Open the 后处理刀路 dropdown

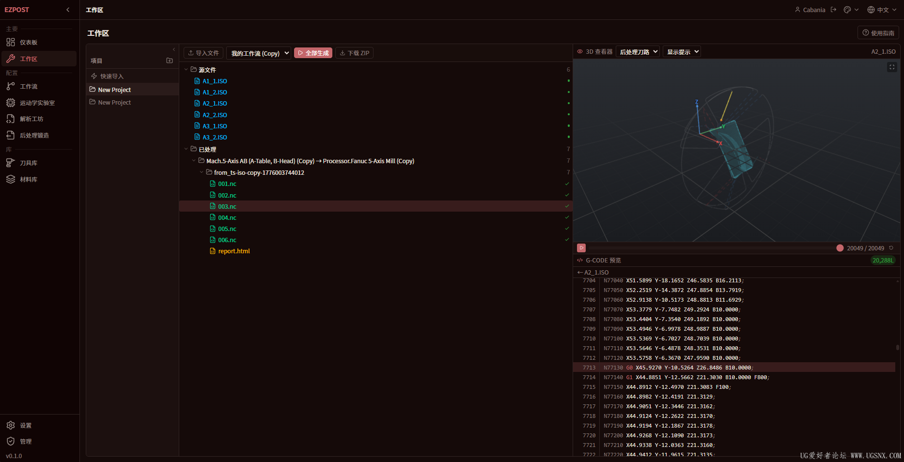pyautogui.click(x=638, y=52)
